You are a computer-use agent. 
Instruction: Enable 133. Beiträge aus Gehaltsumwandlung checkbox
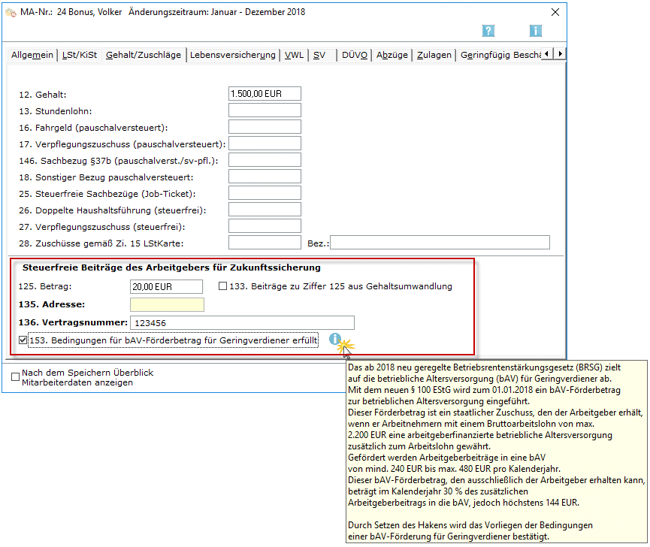coord(223,286)
